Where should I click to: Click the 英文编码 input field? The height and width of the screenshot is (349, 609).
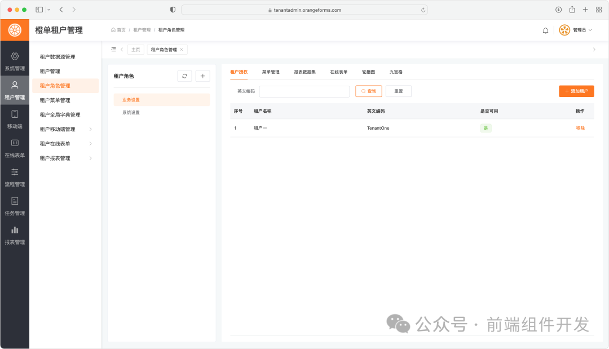[x=304, y=91]
